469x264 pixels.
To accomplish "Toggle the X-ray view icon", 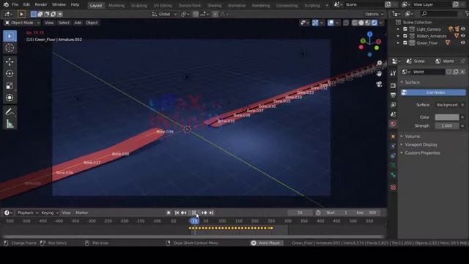I will (x=346, y=23).
